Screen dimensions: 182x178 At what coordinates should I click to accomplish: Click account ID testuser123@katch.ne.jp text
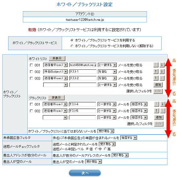pos(85,20)
